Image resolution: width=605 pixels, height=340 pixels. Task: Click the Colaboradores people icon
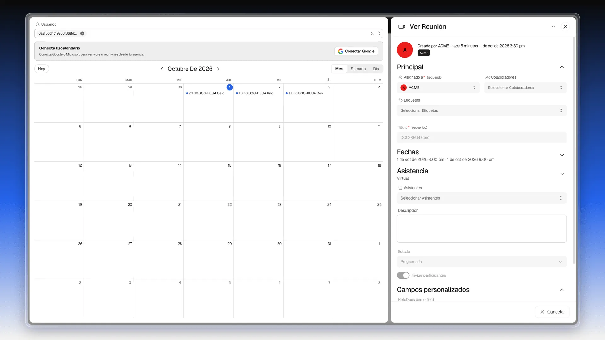point(487,77)
